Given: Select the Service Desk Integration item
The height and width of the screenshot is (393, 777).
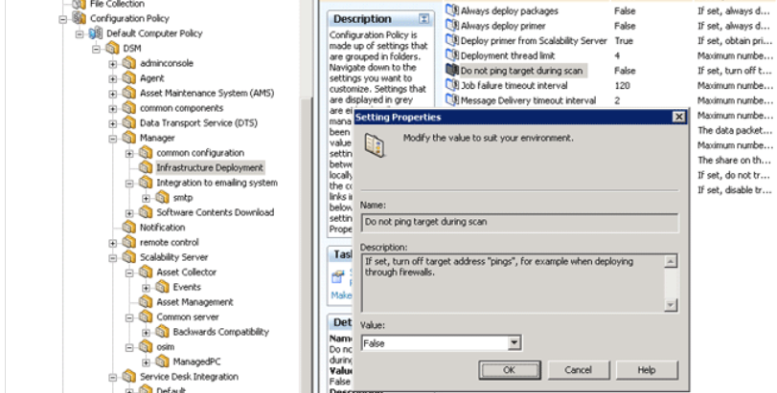Looking at the screenshot, I should (189, 377).
